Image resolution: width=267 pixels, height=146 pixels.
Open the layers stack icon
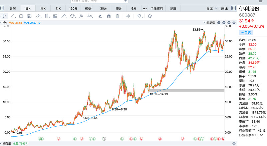[150, 16]
